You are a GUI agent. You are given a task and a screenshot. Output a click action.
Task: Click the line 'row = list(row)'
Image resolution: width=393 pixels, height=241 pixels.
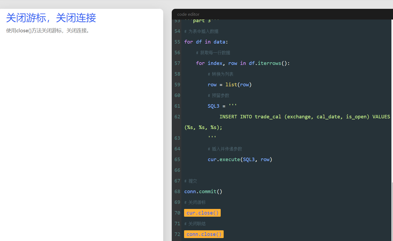230,85
